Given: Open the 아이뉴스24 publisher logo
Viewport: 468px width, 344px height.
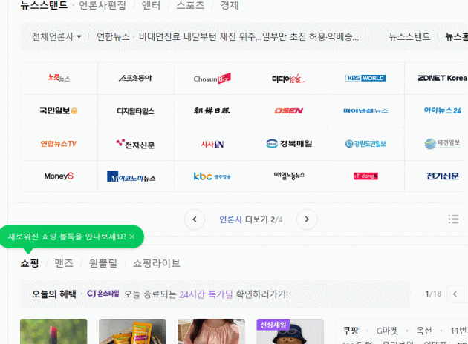Looking at the screenshot, I should click(x=442, y=110).
